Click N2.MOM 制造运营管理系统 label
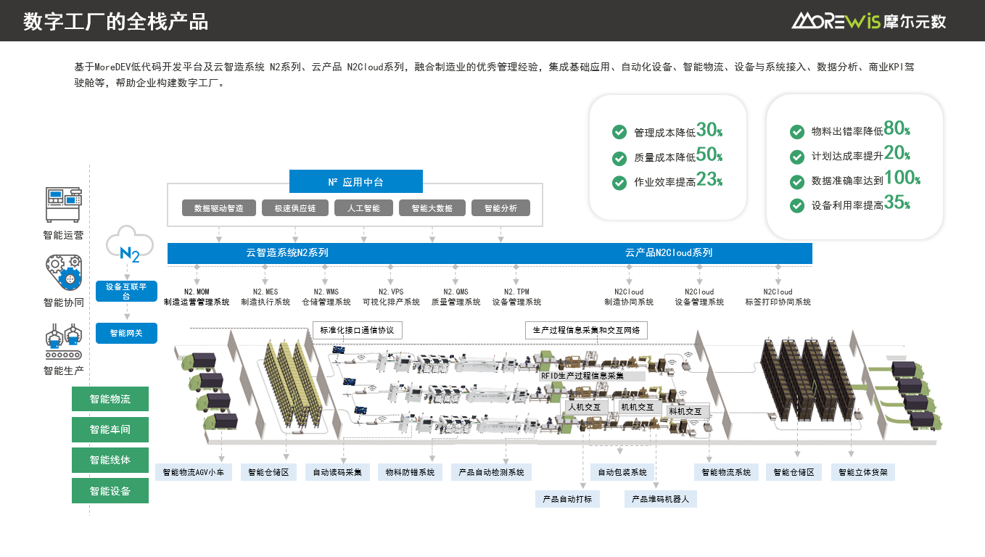Image resolution: width=985 pixels, height=557 pixels. click(197, 297)
